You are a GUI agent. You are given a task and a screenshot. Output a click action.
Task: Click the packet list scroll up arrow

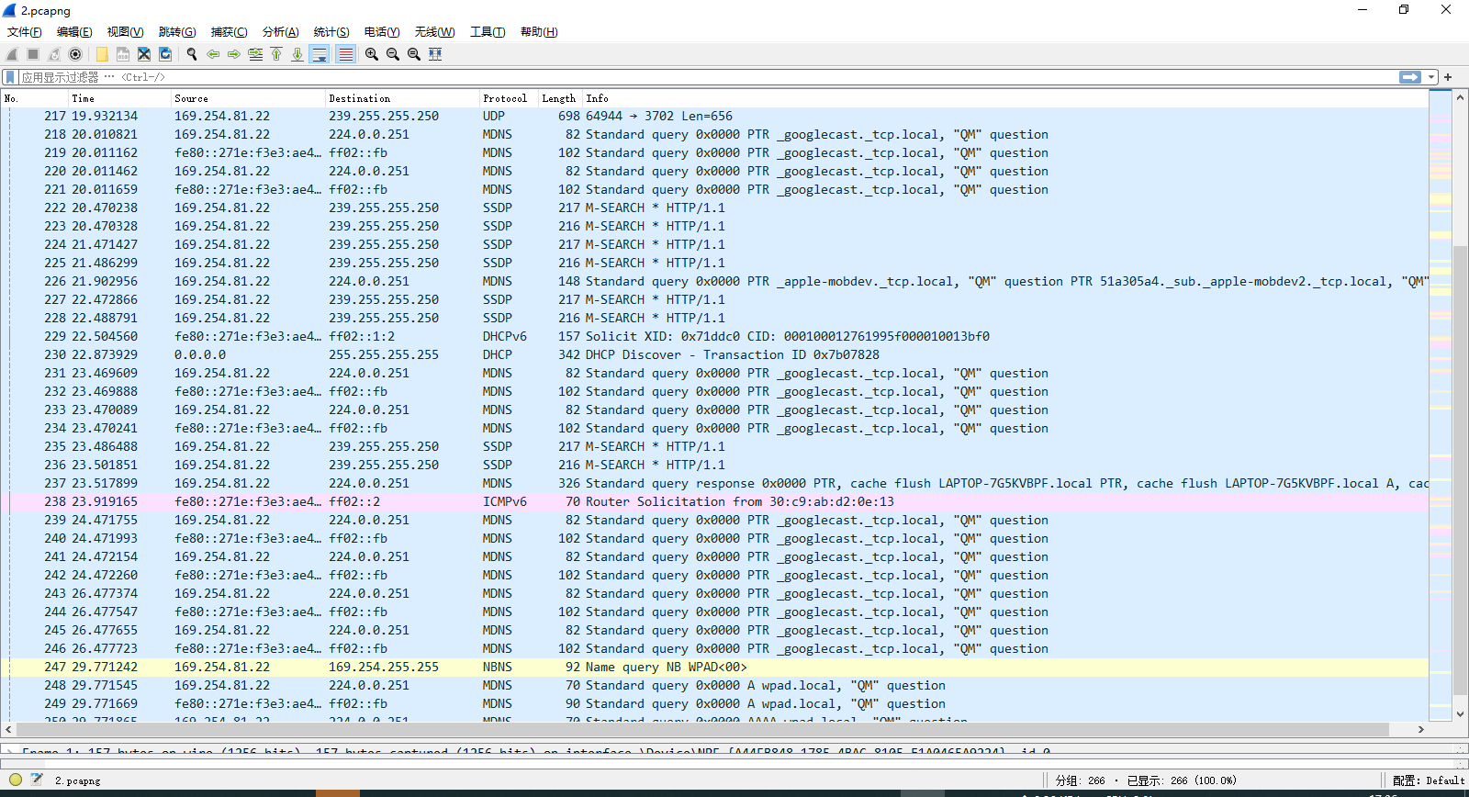pyautogui.click(x=1460, y=96)
